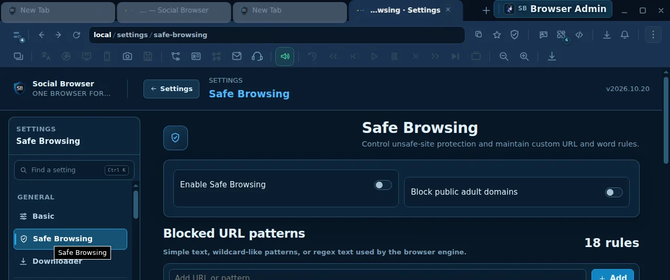Open a new tab with plus button
Screen dimensions: 670x280
(486, 10)
